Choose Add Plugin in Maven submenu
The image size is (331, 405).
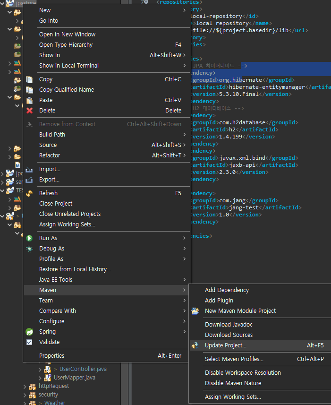coord(260,301)
